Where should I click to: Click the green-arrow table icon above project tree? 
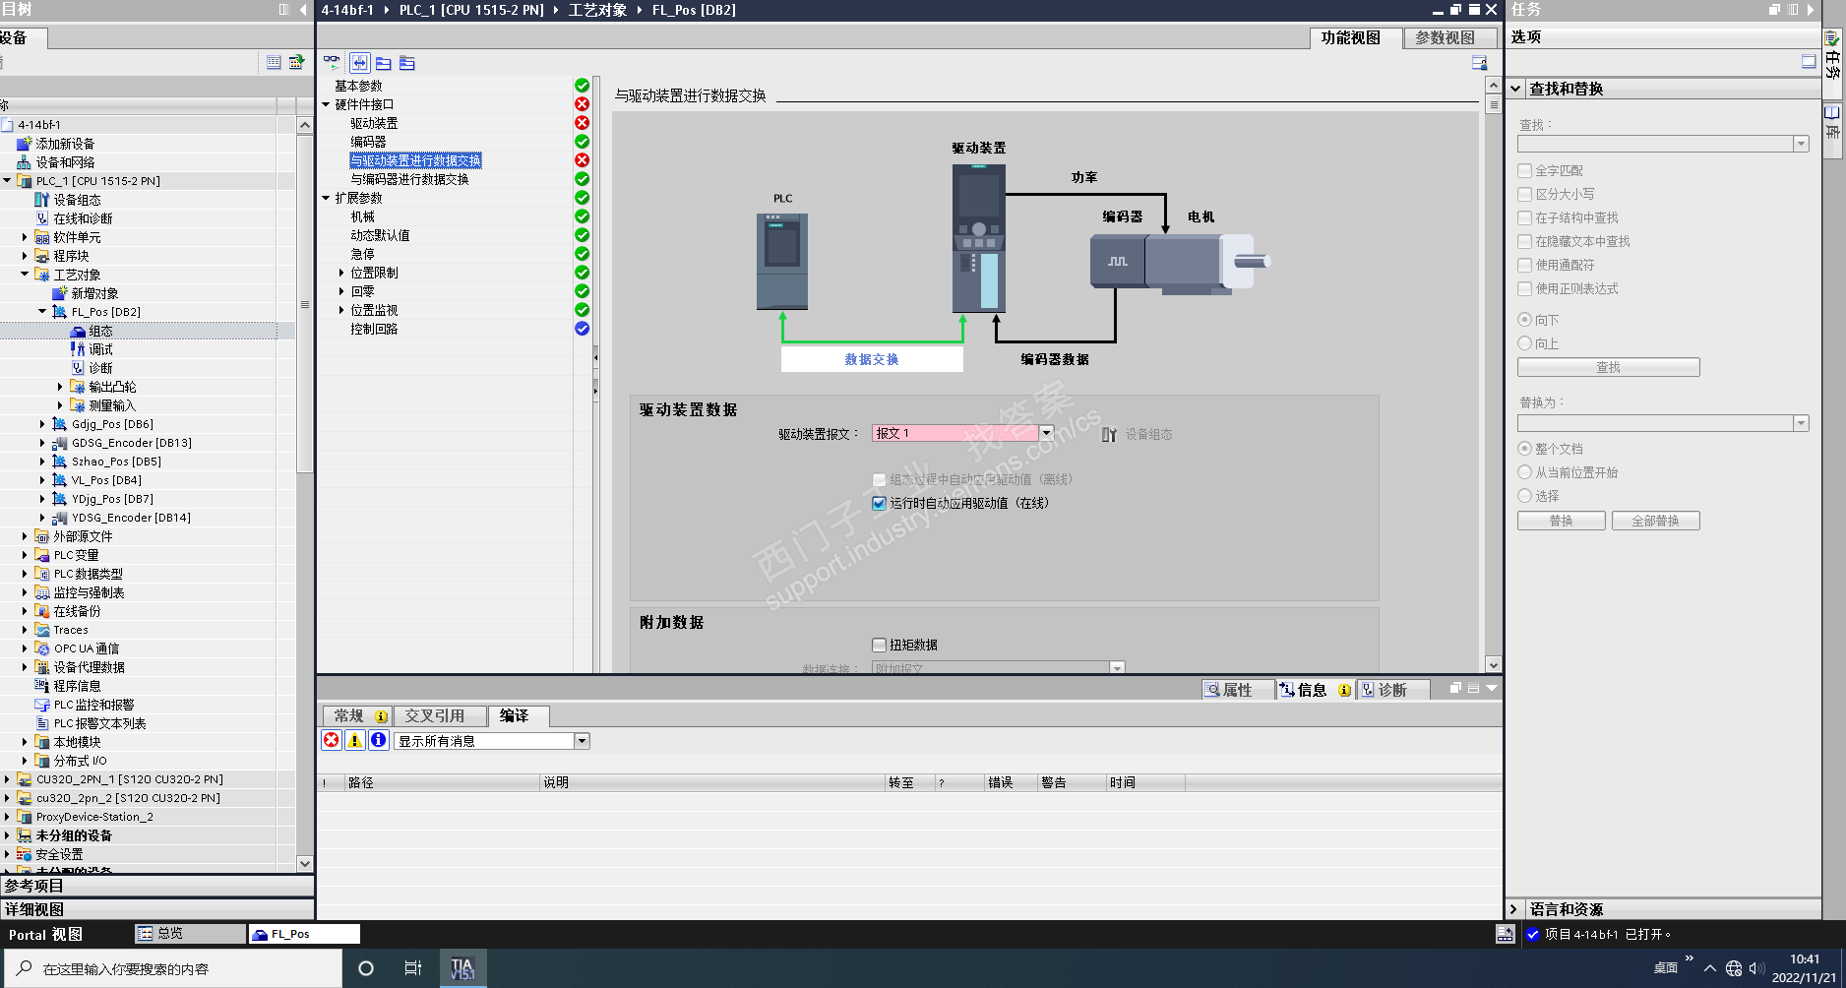295,62
